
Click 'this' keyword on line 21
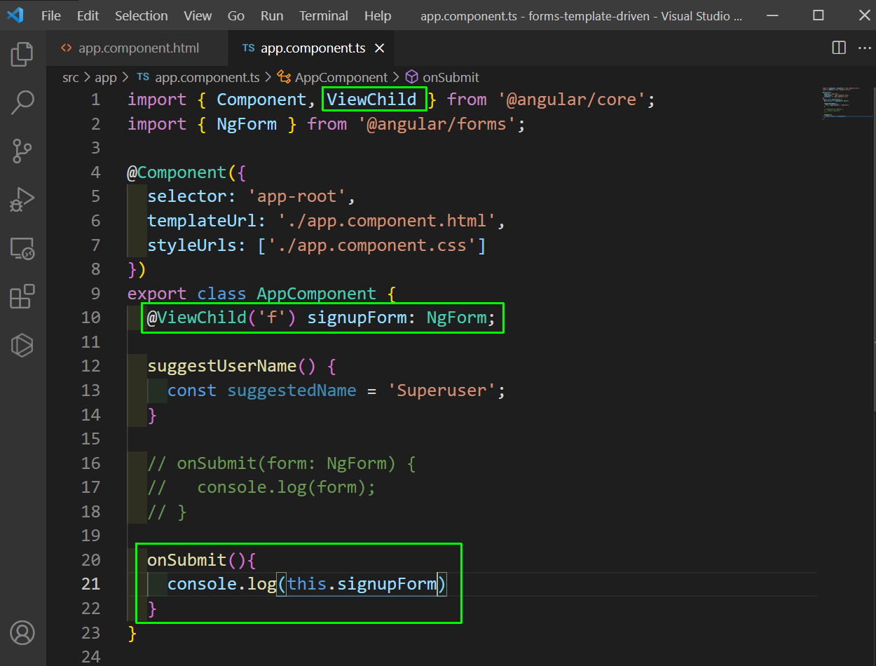coord(307,584)
